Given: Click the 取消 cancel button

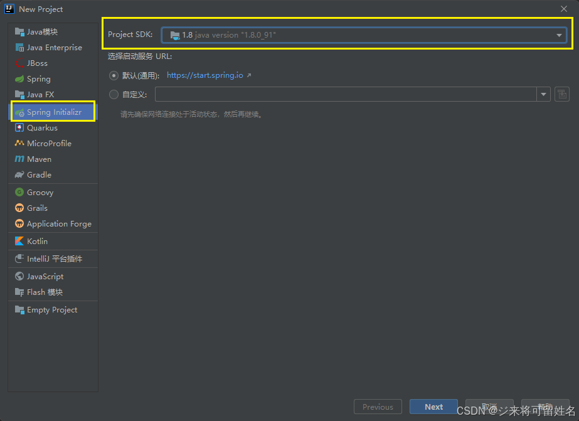Looking at the screenshot, I should pyautogui.click(x=489, y=407).
